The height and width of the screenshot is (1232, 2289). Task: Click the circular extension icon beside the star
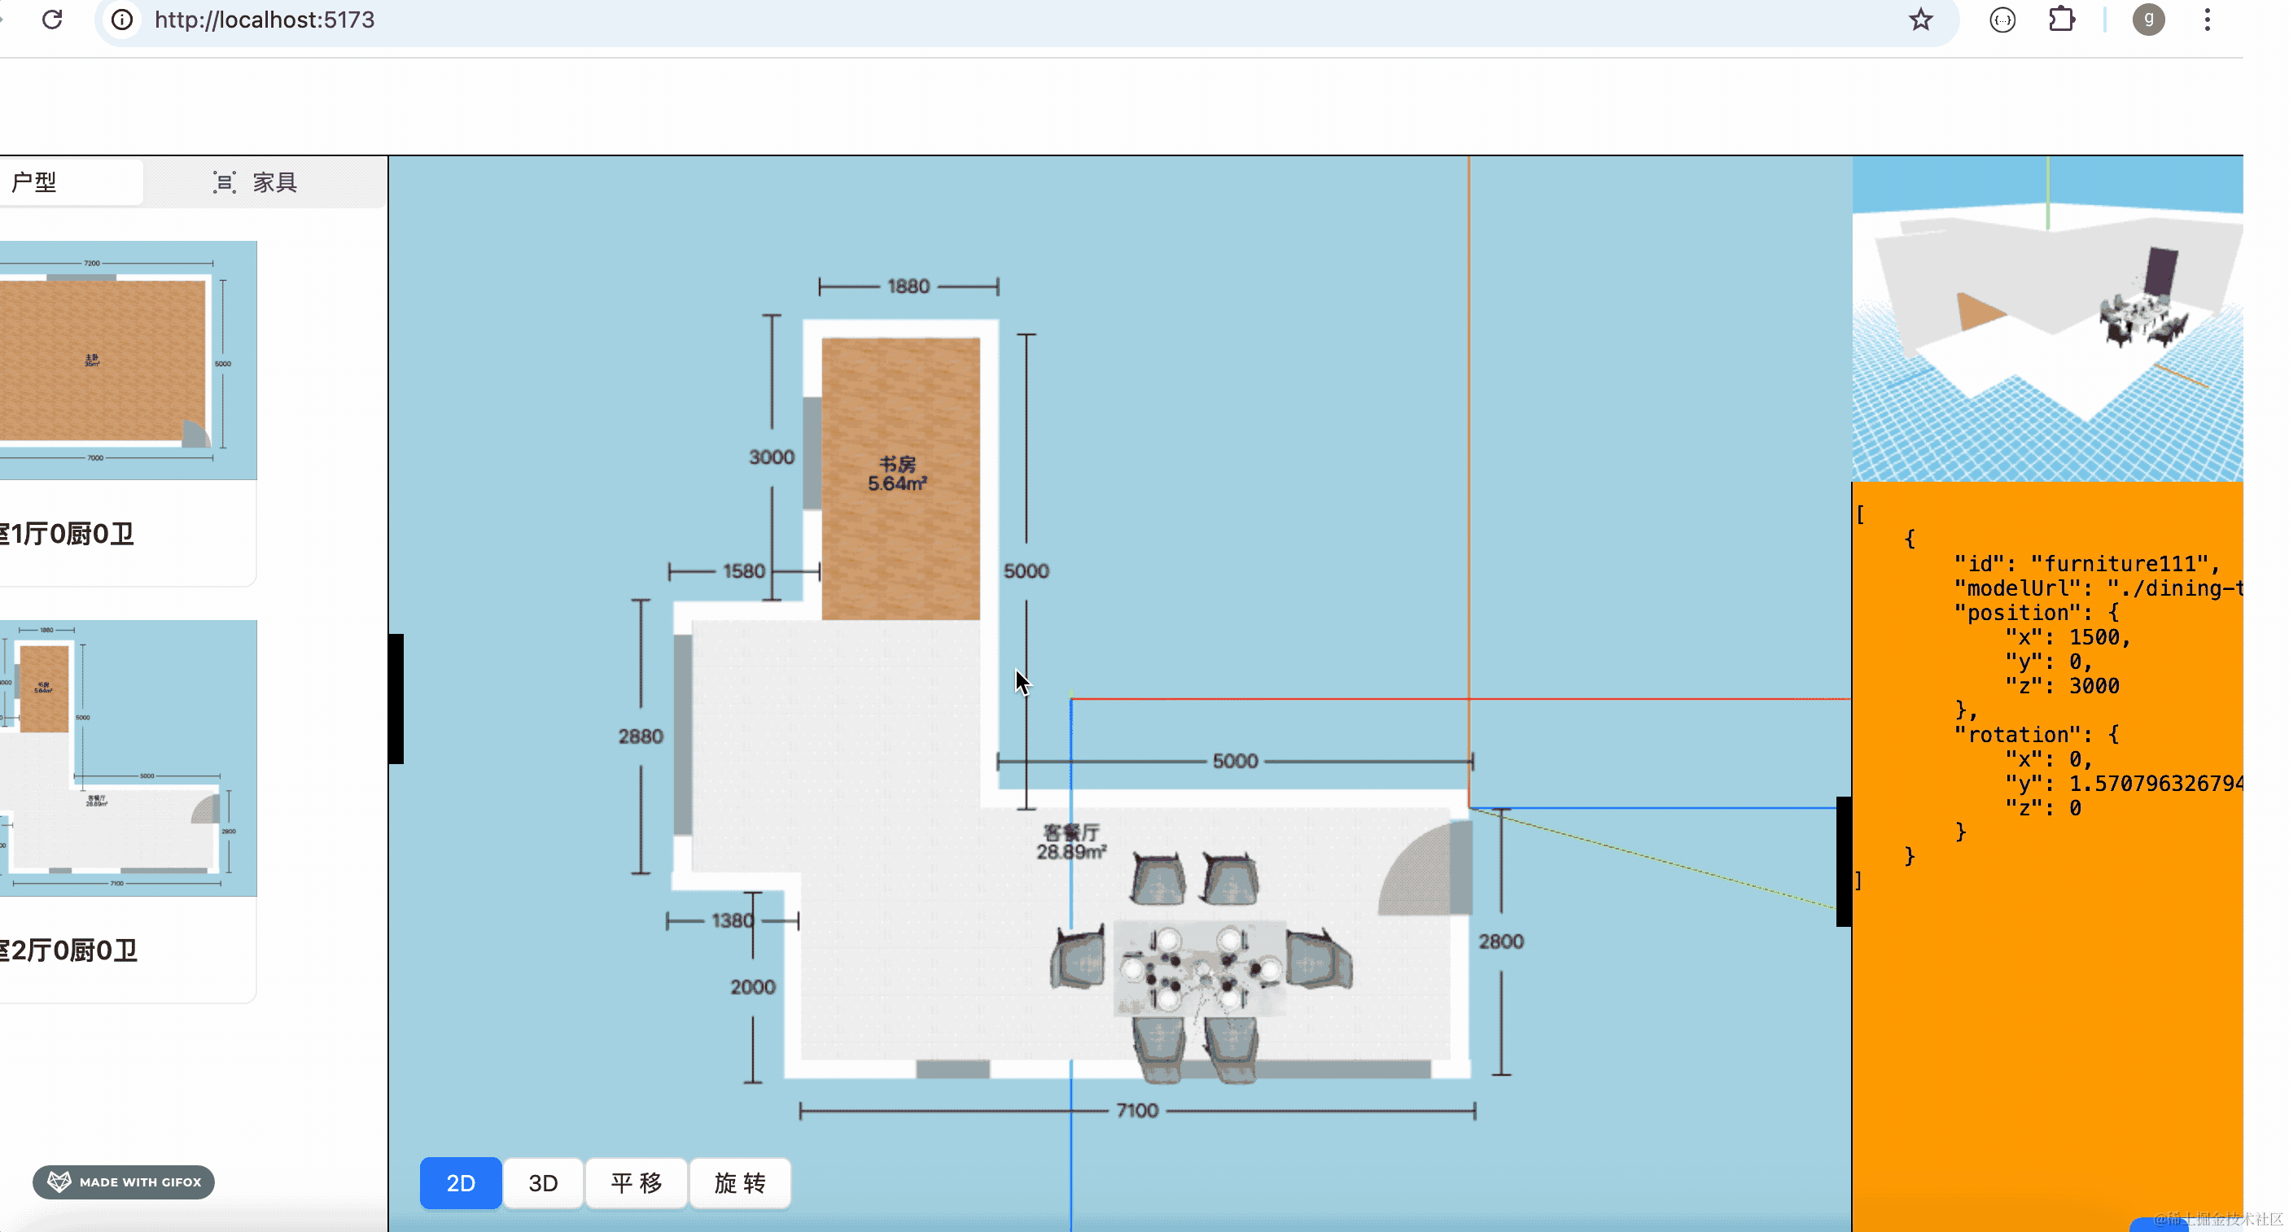pyautogui.click(x=2002, y=20)
